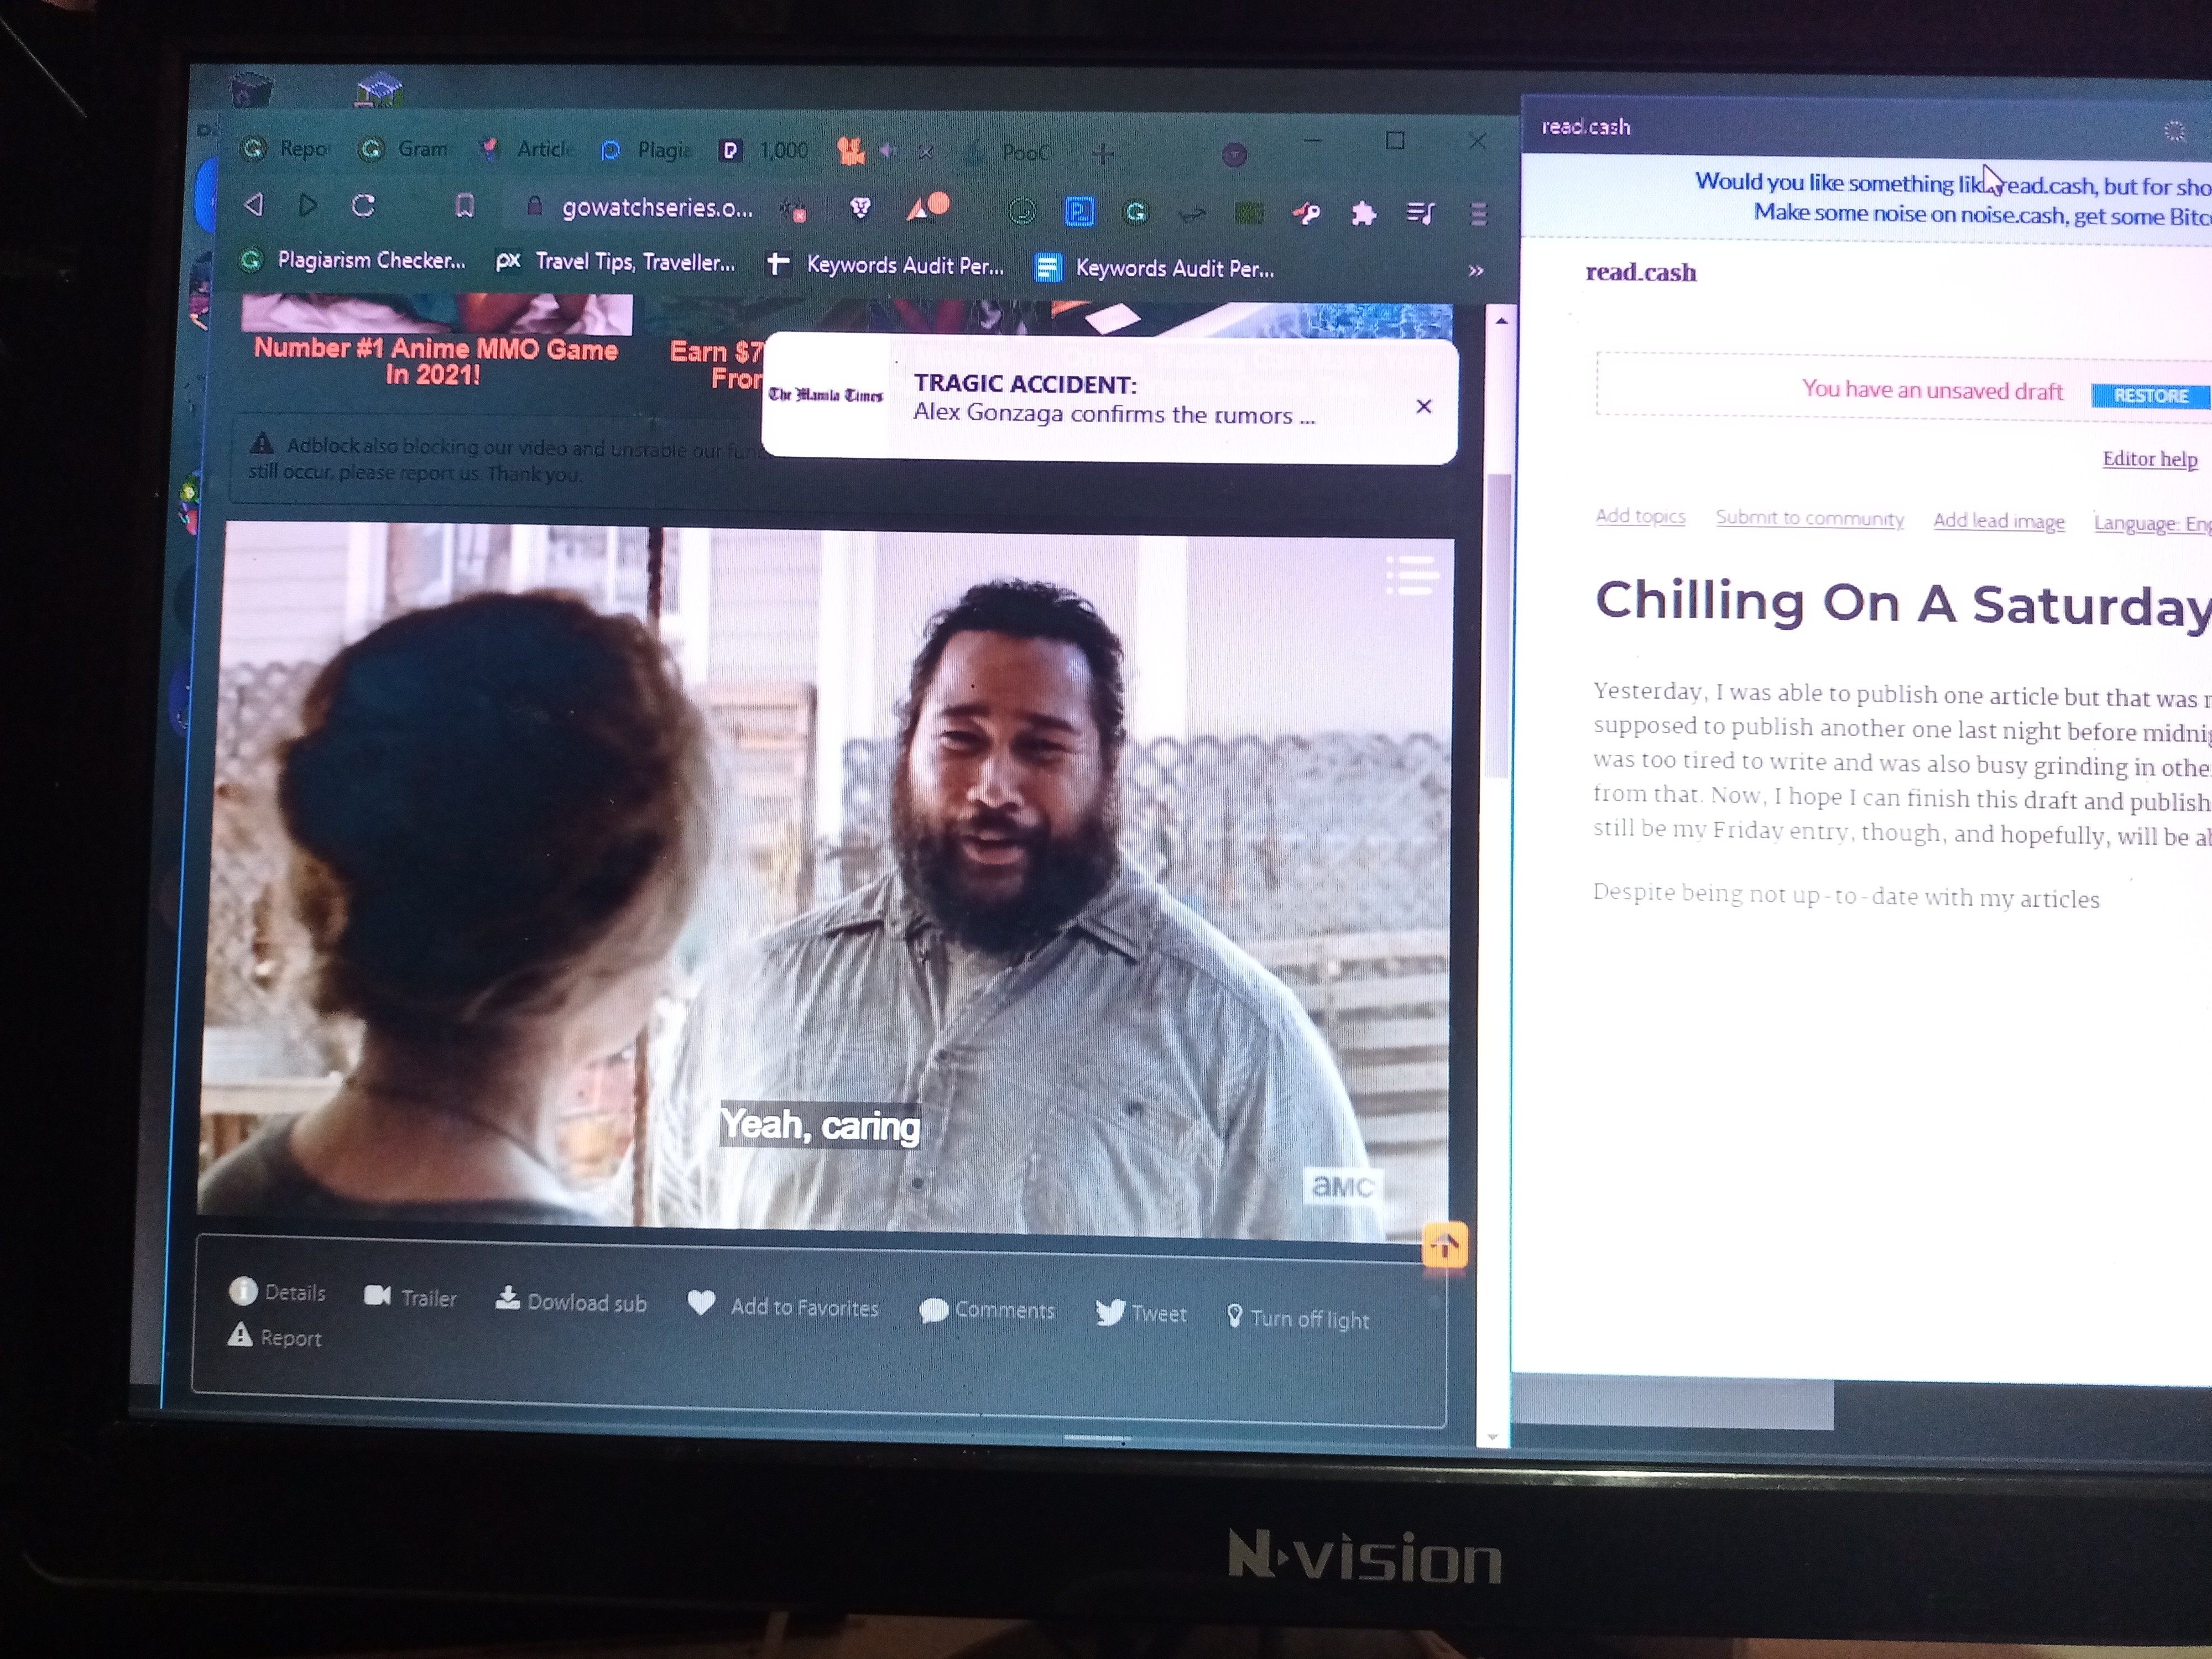The width and height of the screenshot is (2212, 1659).
Task: Click the Chilling On A Saturday title field
Action: [1903, 604]
